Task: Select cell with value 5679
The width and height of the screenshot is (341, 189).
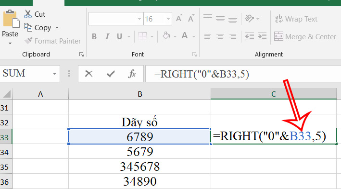Action: [x=139, y=152]
